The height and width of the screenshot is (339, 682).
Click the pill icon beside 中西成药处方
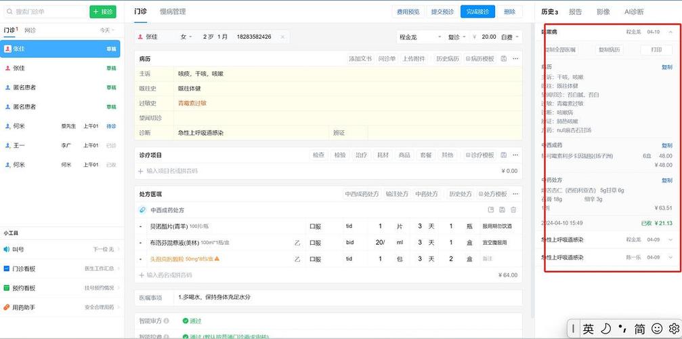point(143,210)
